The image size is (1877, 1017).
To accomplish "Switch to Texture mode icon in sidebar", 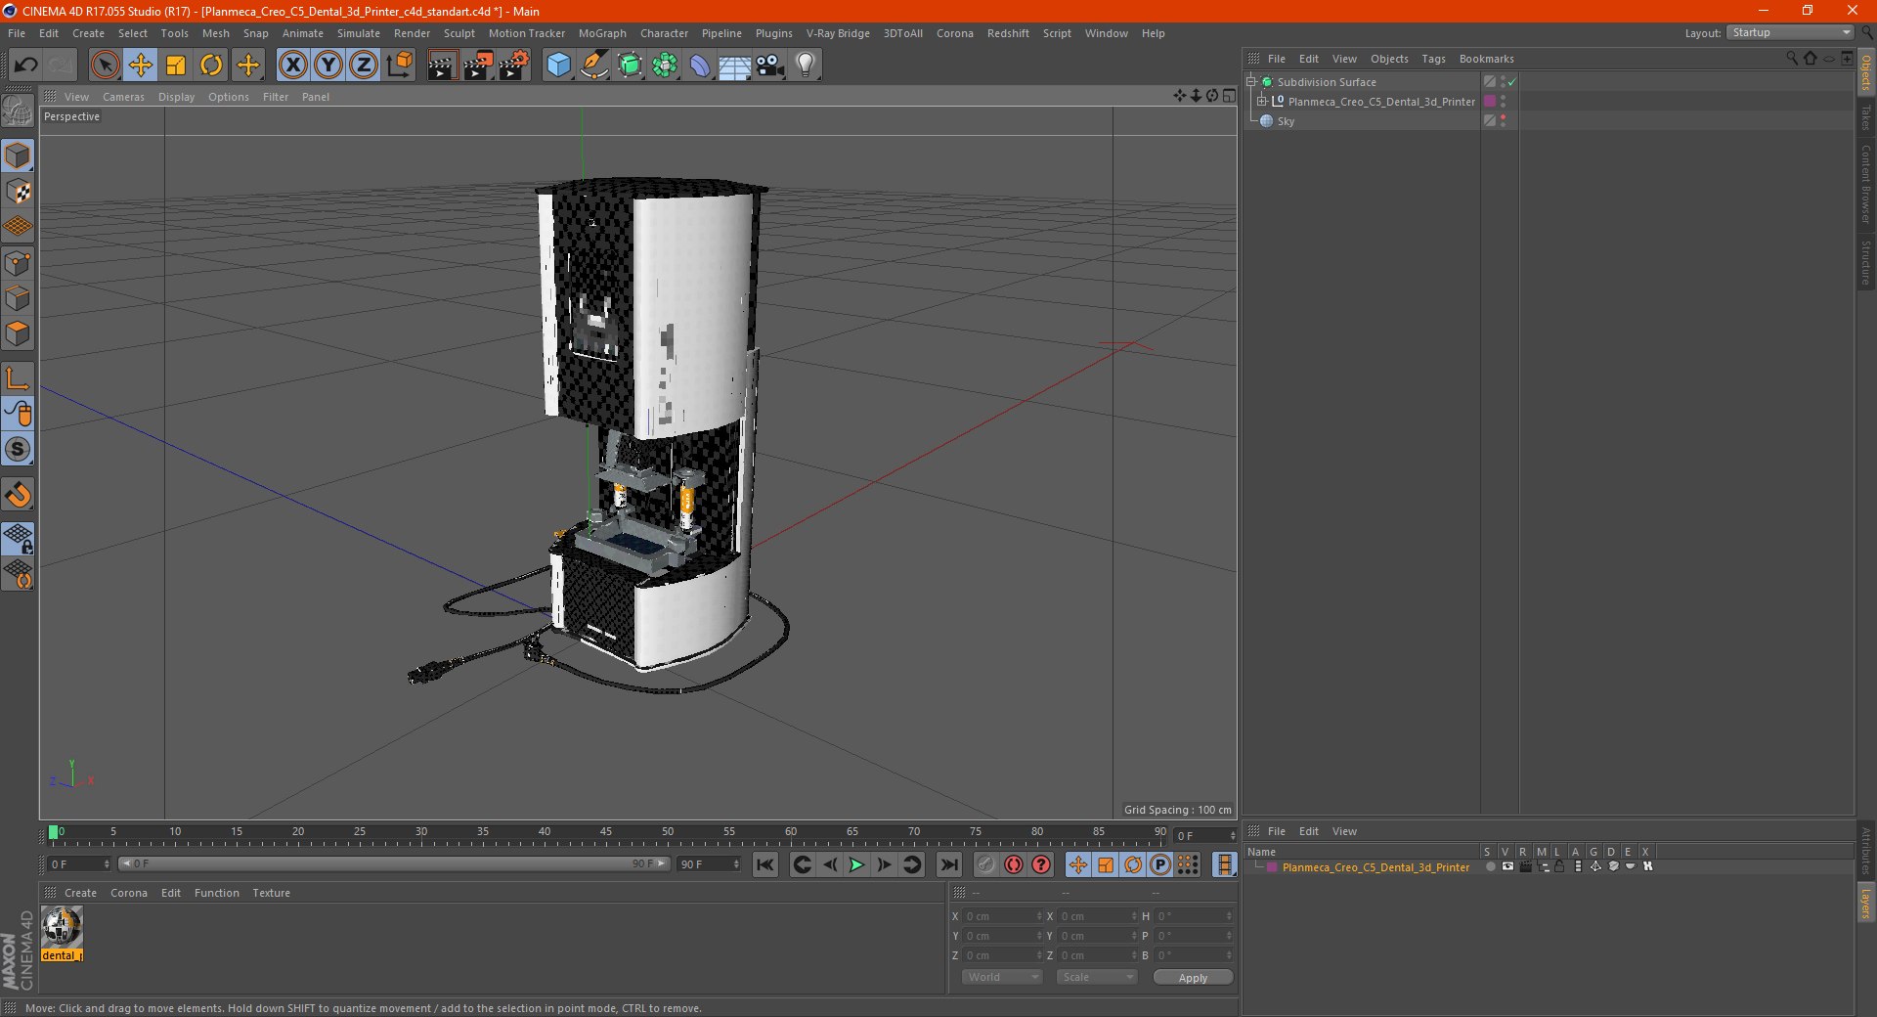I will (18, 192).
